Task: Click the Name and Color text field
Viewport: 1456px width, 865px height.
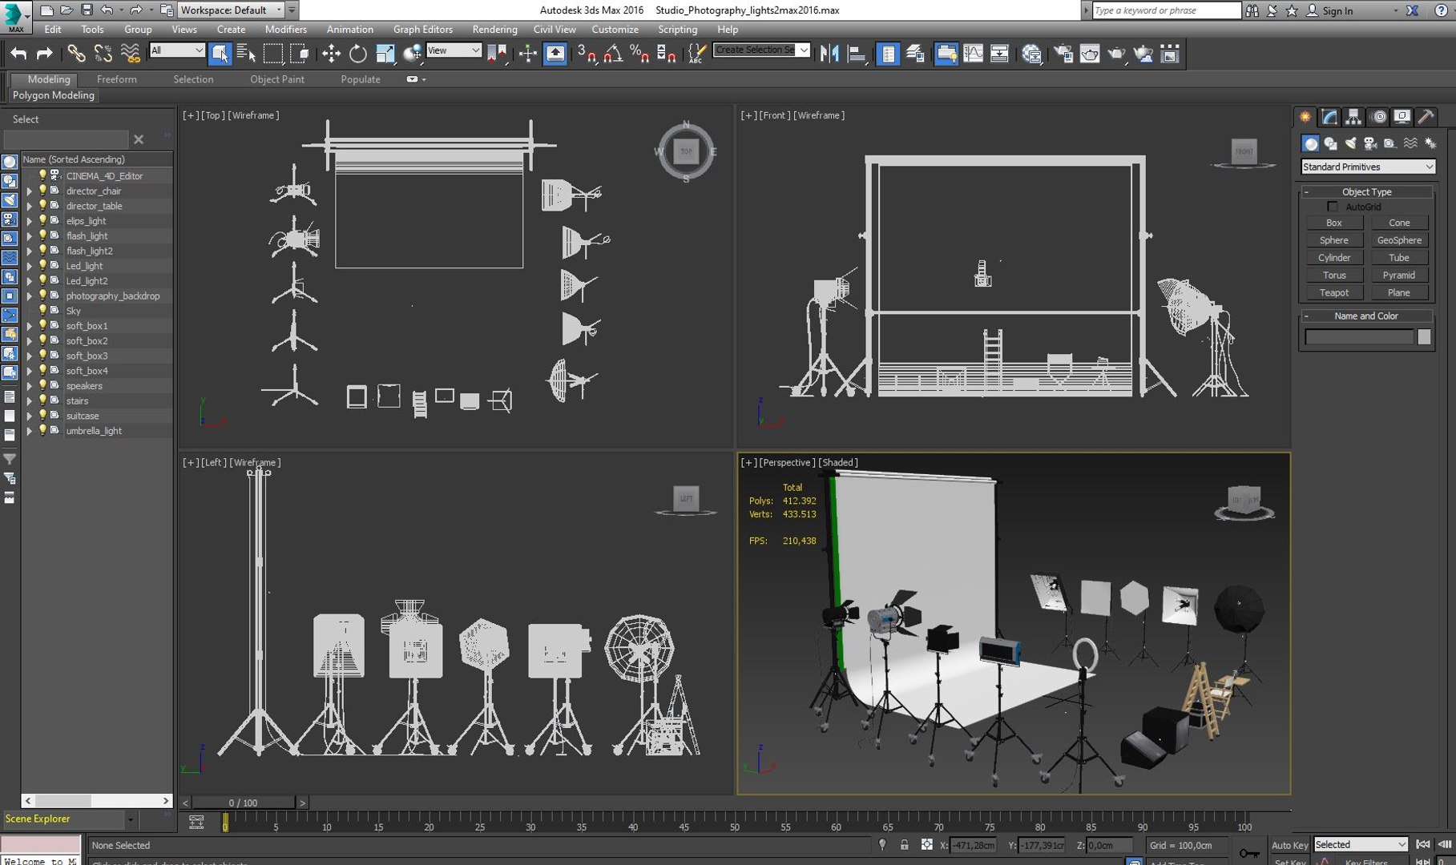Action: coord(1359,337)
